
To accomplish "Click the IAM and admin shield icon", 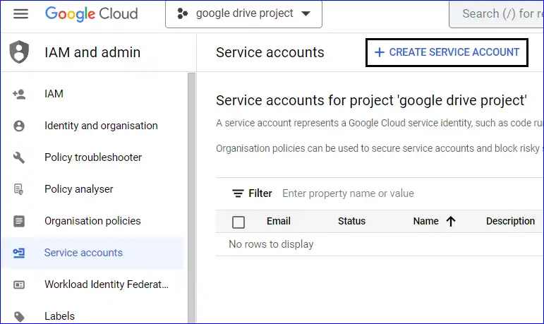I will (x=19, y=52).
